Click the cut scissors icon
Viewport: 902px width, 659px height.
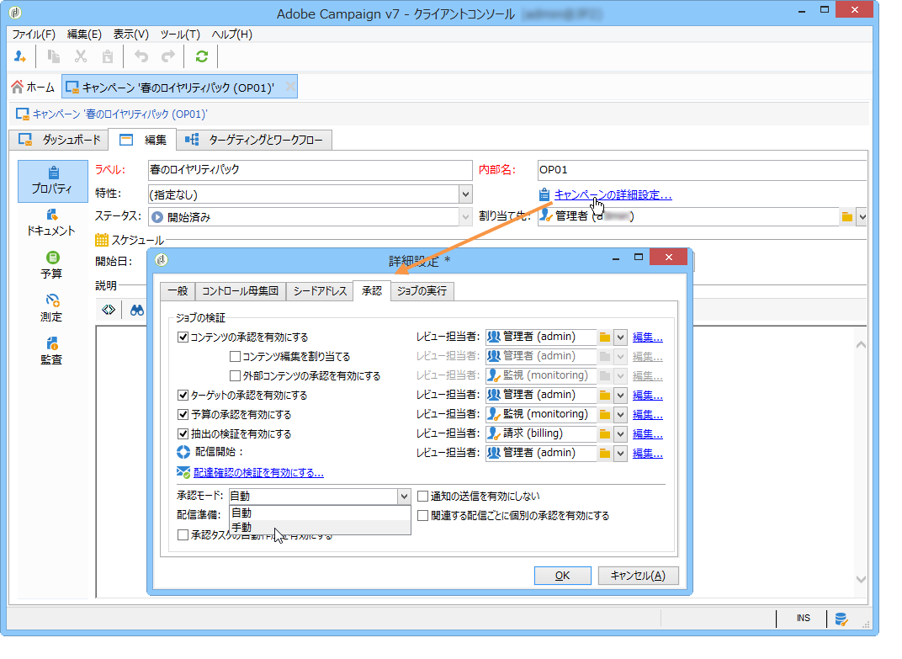tap(81, 56)
